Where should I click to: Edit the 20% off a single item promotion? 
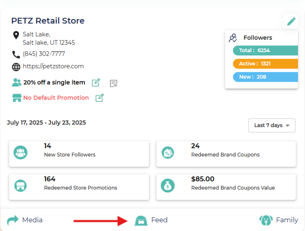click(x=96, y=82)
